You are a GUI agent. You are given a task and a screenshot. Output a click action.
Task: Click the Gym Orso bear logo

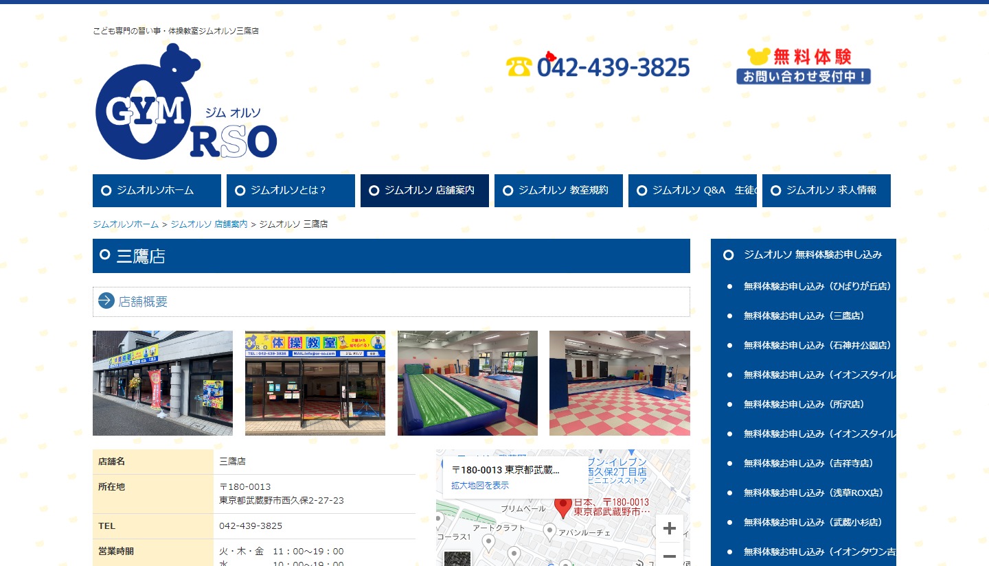coord(185,103)
